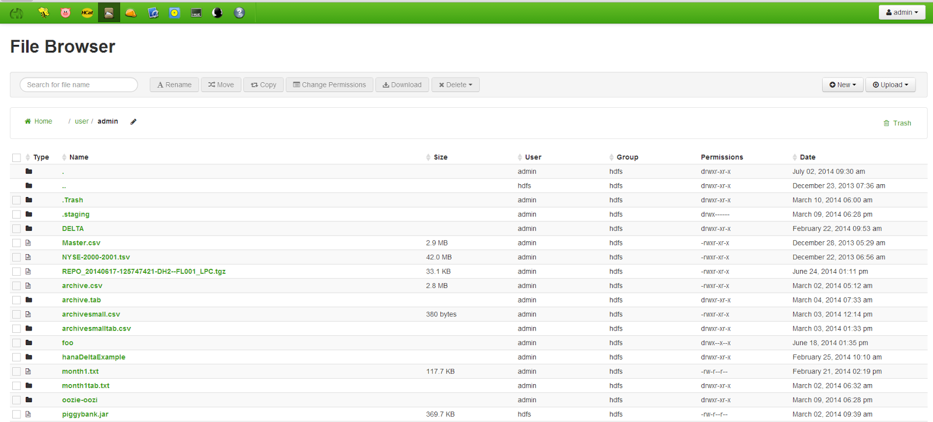Click 'drwx--x--x' permissions of foo
This screenshot has width=933, height=422.
point(715,343)
